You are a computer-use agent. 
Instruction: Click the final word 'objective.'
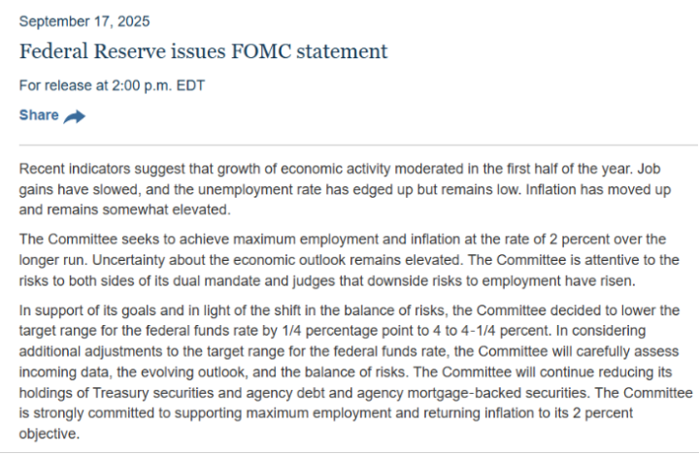(50, 434)
